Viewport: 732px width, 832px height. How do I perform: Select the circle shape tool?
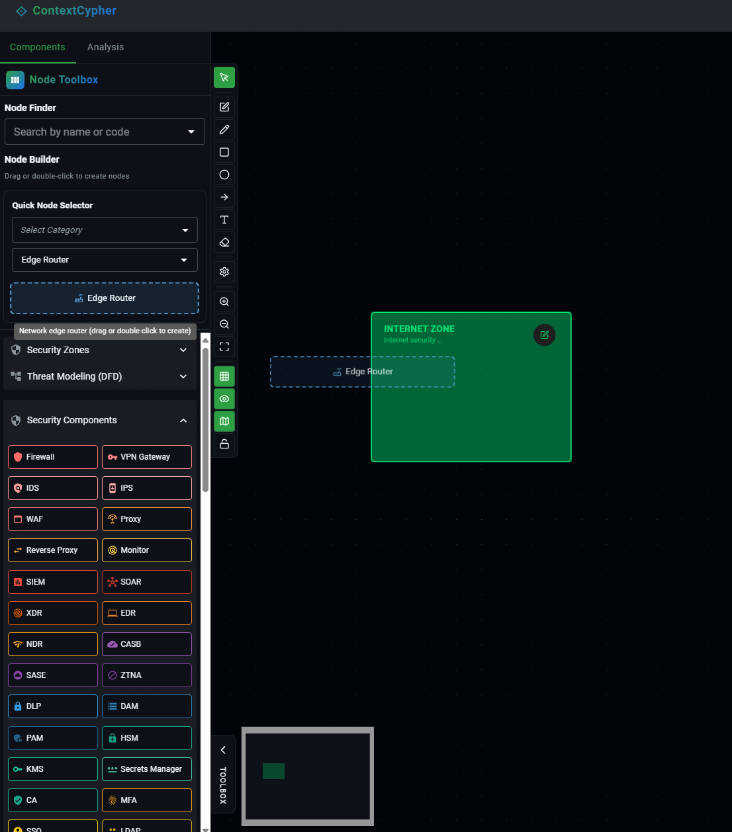coord(224,174)
